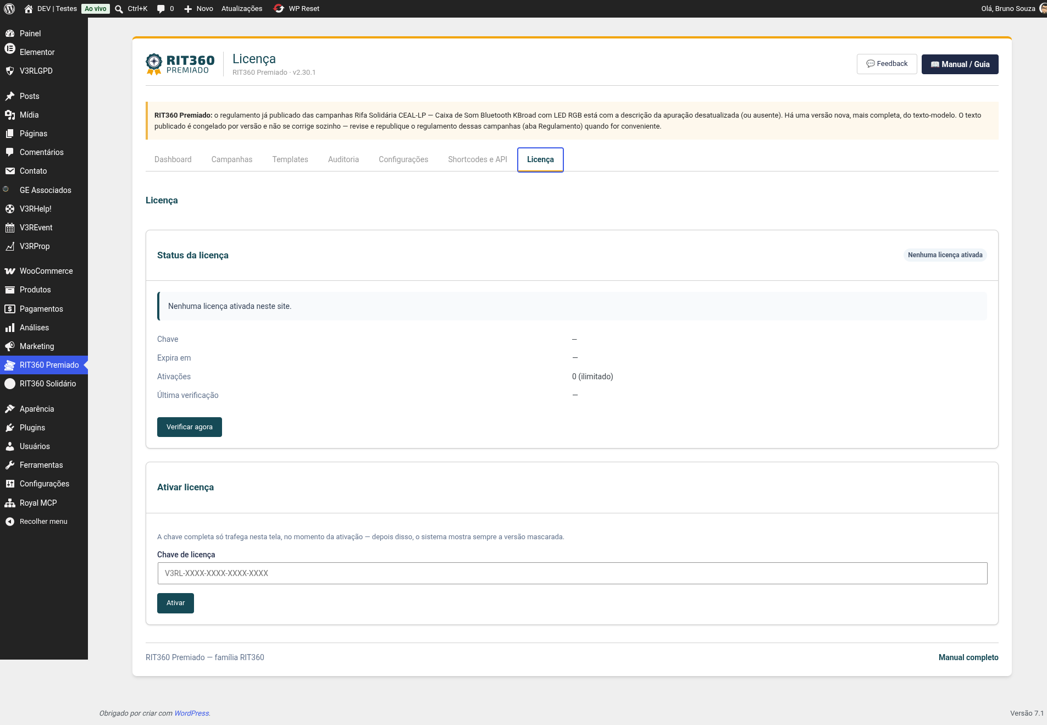Click the Posts pin icon in sidebar
The width and height of the screenshot is (1047, 725).
[x=10, y=96]
